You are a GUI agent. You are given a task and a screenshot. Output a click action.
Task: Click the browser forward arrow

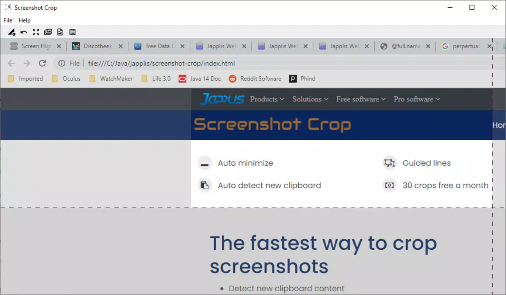27,63
